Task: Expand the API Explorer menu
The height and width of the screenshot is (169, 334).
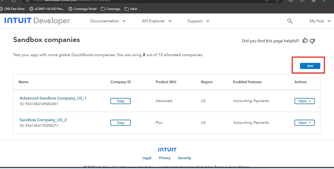Action: [156, 21]
